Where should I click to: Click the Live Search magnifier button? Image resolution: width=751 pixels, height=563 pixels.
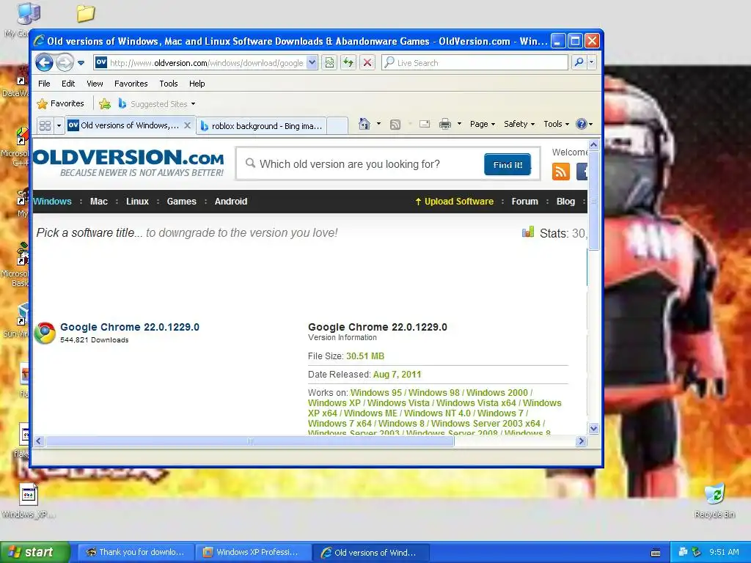579,63
